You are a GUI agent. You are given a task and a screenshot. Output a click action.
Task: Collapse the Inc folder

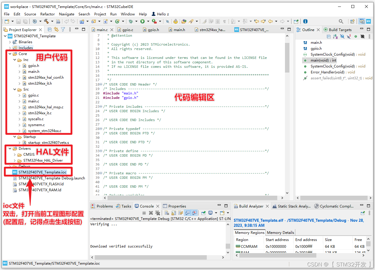click(x=15, y=60)
